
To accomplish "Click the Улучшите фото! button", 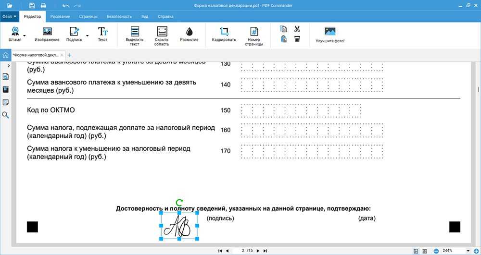I will click(330, 35).
